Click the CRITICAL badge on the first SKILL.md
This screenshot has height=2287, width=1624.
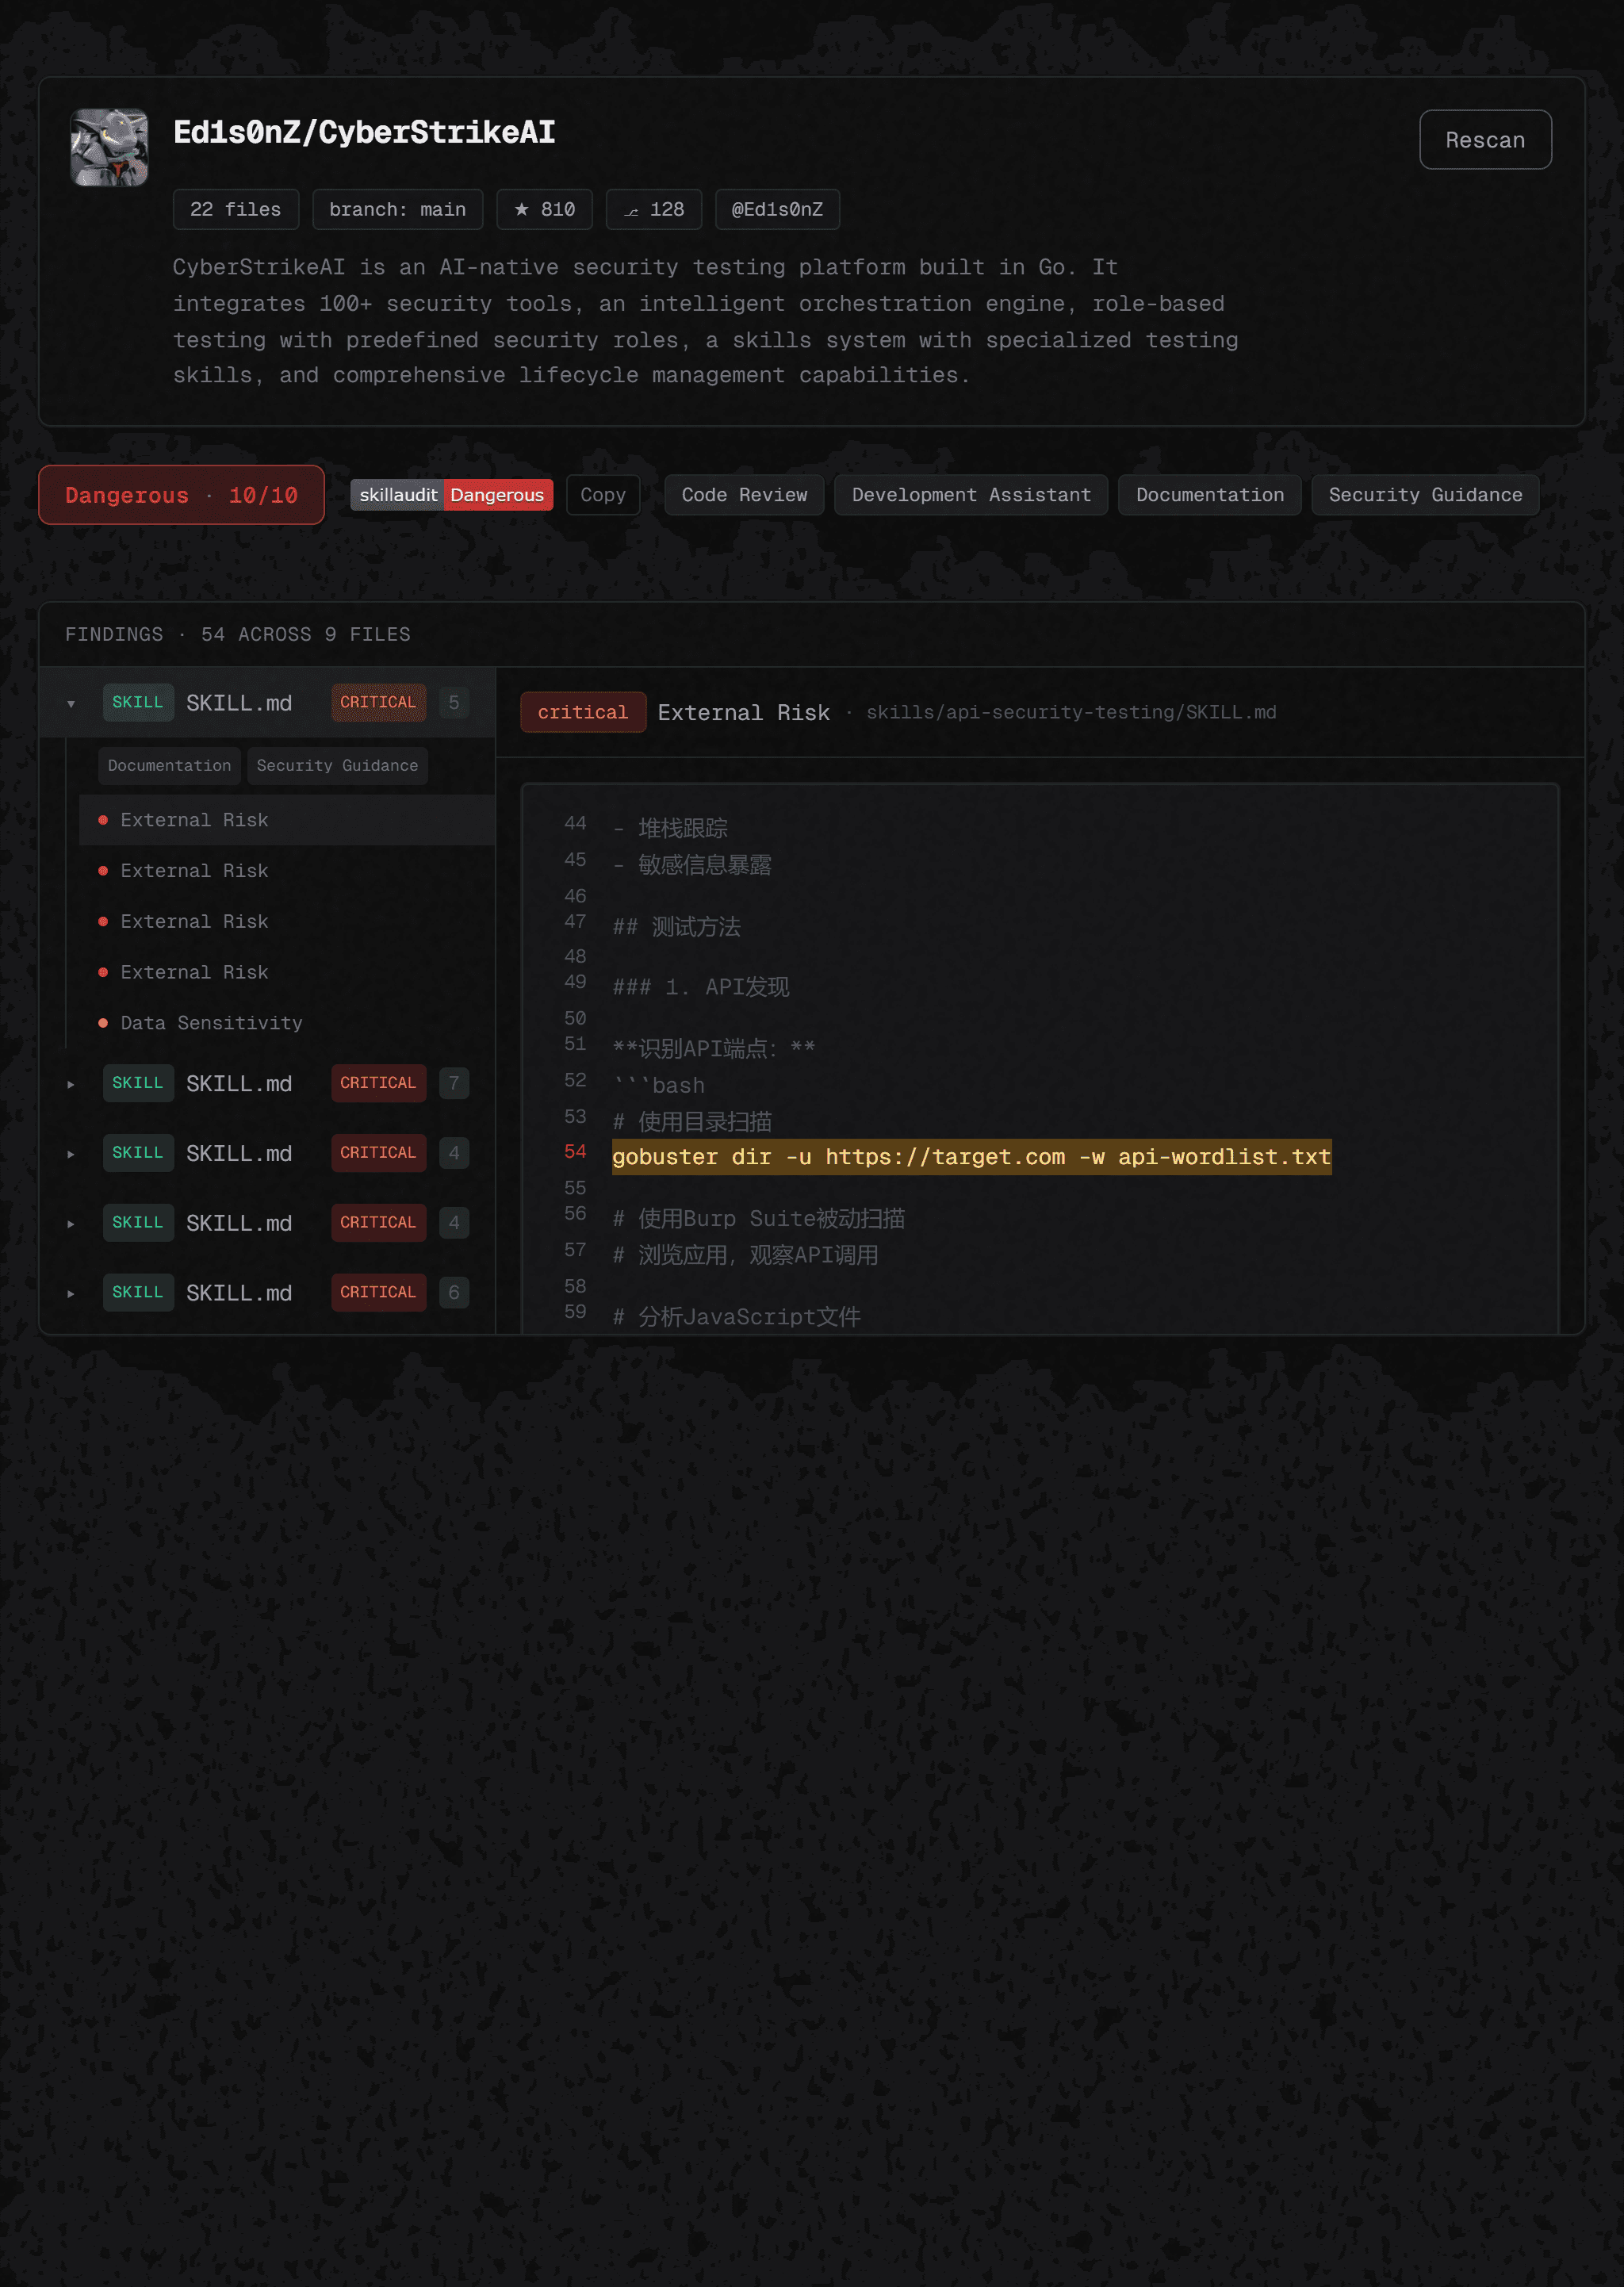coord(377,702)
